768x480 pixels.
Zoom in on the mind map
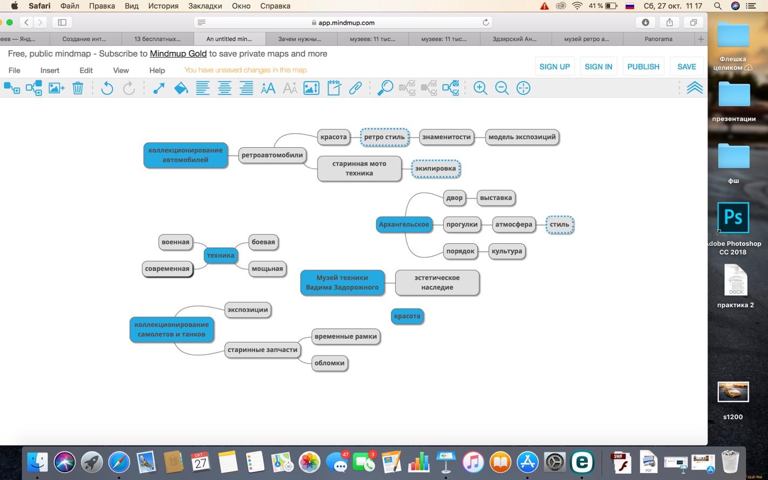[480, 88]
